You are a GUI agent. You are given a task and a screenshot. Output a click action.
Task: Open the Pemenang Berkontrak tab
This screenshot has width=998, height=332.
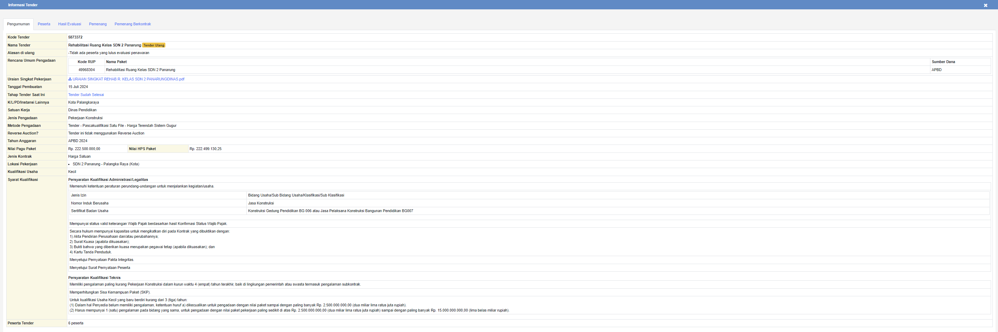pos(132,24)
